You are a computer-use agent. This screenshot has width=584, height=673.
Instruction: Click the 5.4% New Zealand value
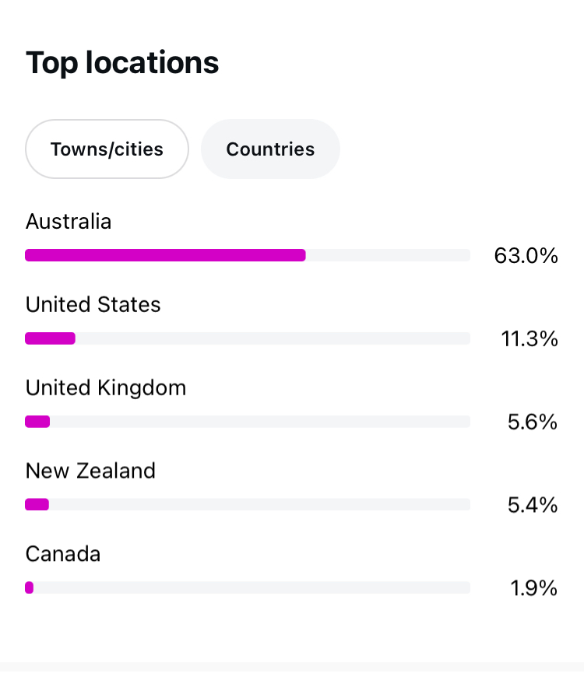[x=533, y=505]
